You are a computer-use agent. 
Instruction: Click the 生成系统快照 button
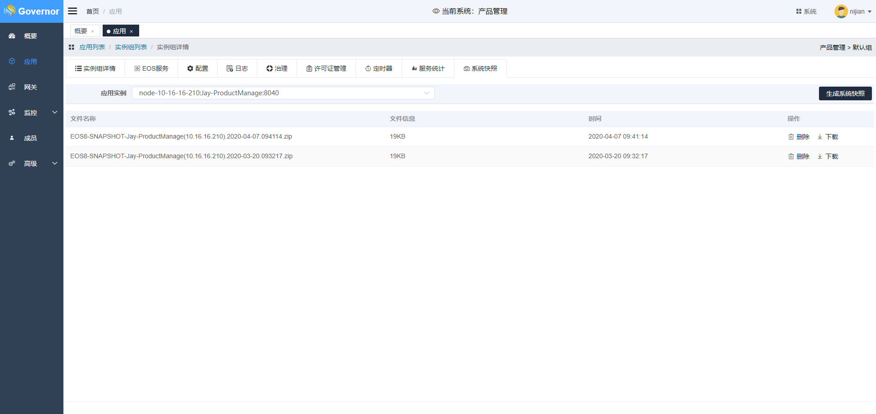click(x=845, y=93)
